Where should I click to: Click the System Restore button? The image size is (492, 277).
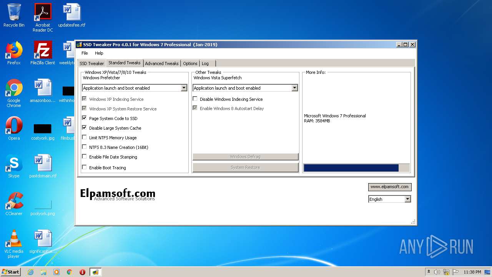(x=245, y=167)
